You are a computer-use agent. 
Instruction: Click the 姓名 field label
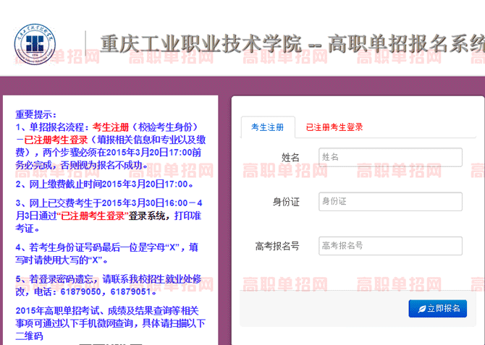[x=290, y=158]
